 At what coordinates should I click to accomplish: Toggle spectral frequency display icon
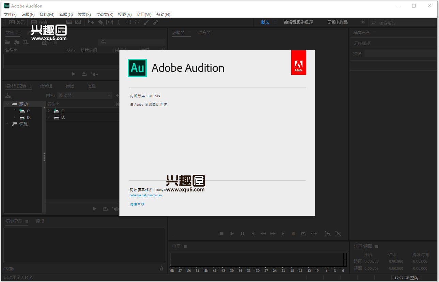click(69, 22)
